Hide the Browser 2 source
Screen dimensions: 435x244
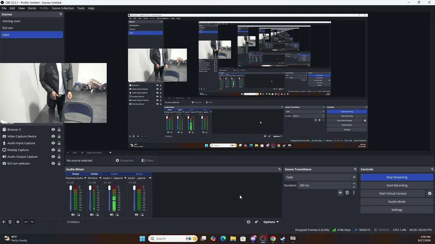coord(53,129)
